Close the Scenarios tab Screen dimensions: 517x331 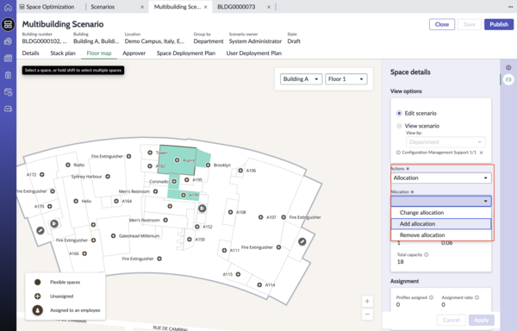pyautogui.click(x=142, y=7)
